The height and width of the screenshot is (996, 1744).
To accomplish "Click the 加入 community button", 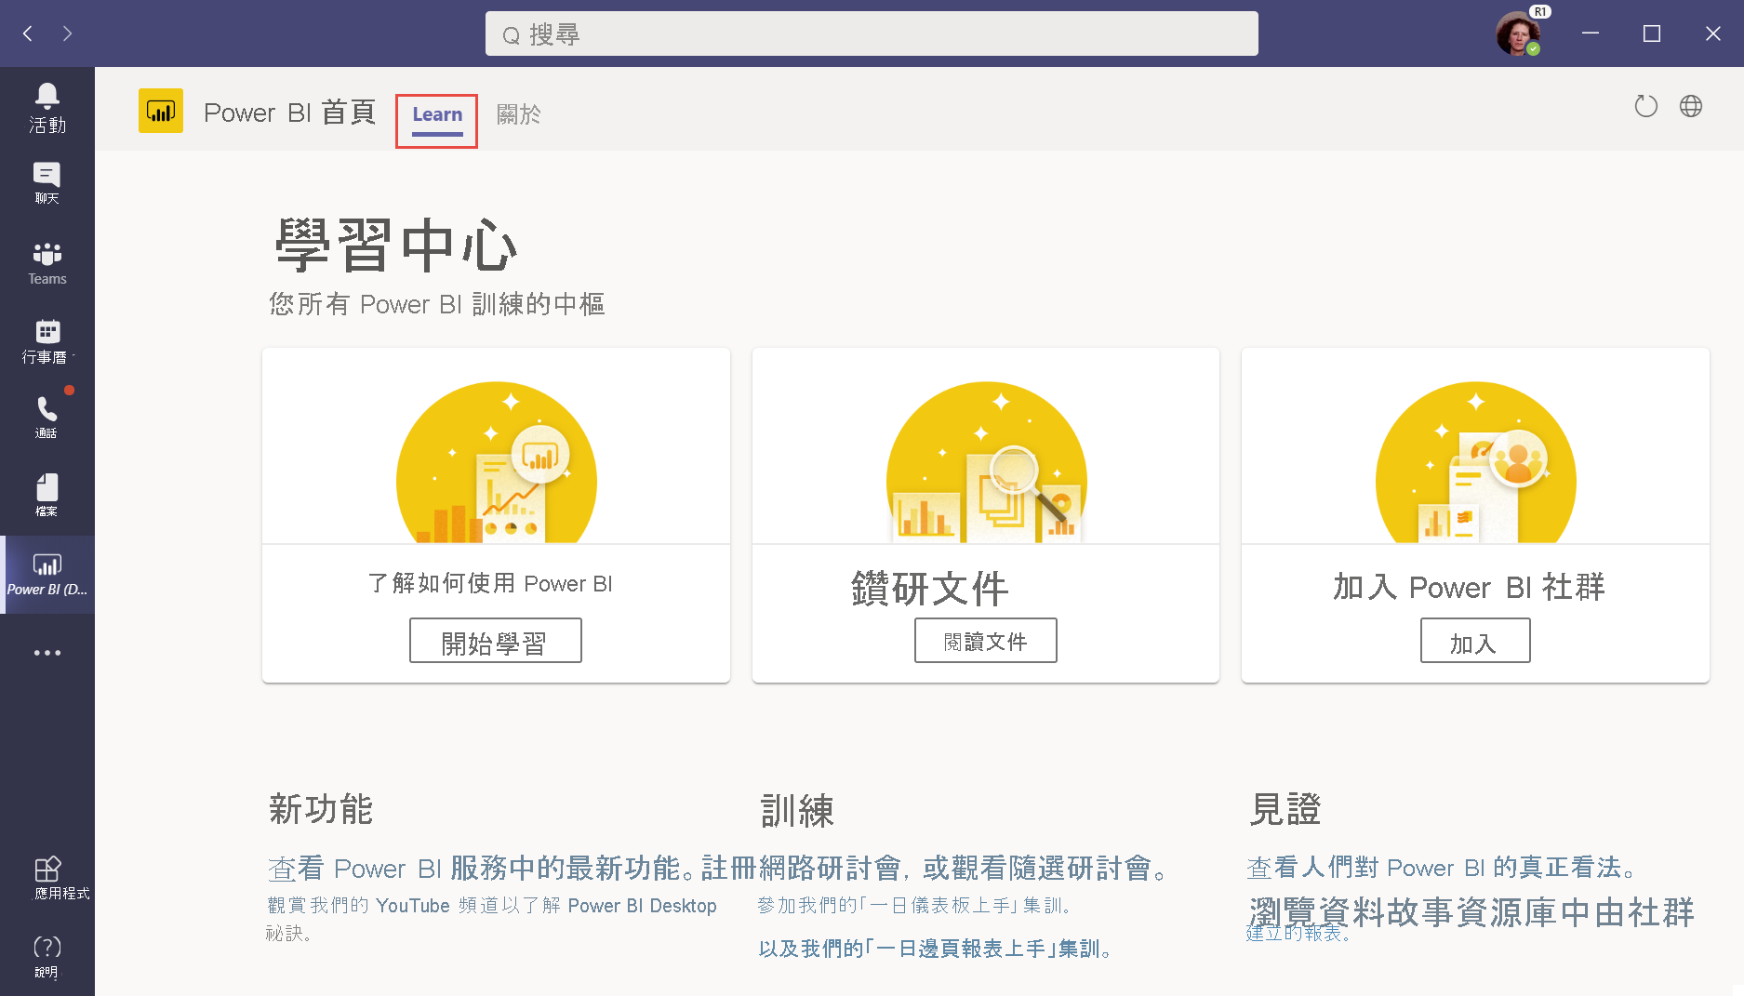I will tap(1475, 641).
